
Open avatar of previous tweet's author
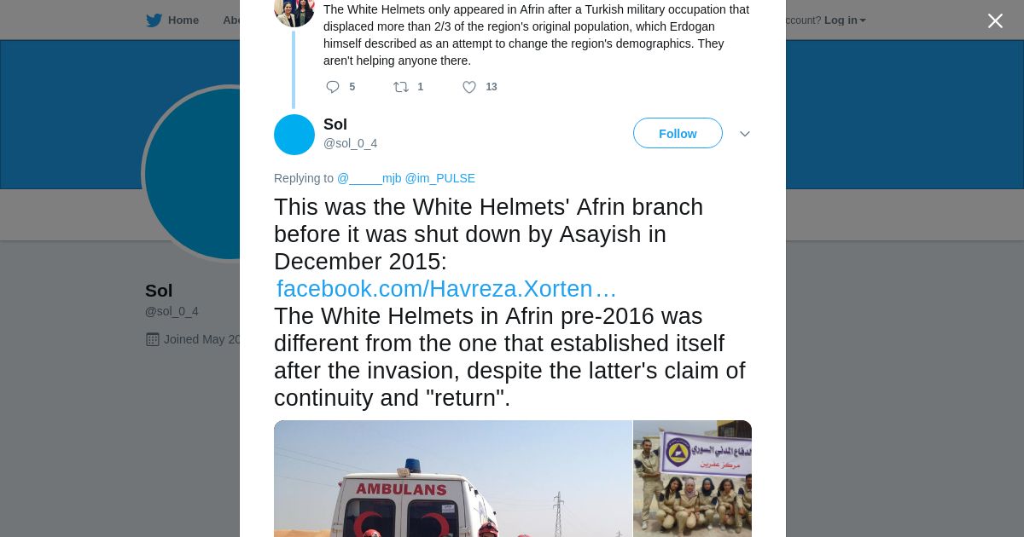pyautogui.click(x=294, y=10)
